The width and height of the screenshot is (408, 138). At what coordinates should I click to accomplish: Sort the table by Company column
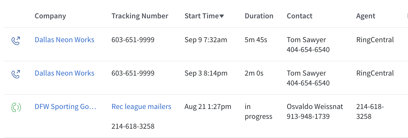[50, 16]
